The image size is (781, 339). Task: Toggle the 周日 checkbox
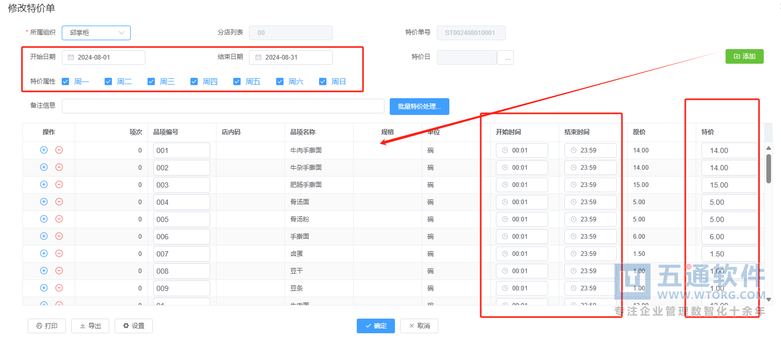323,81
